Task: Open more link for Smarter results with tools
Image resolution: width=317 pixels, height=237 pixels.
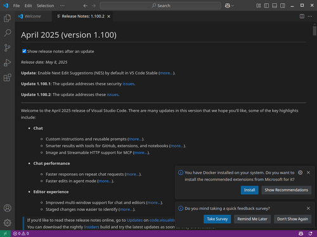Action: [x=177, y=146]
